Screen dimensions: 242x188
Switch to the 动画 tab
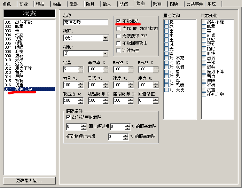pyautogui.click(x=159, y=4)
